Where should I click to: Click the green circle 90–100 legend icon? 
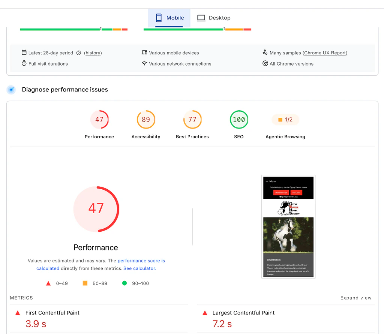coord(124,283)
